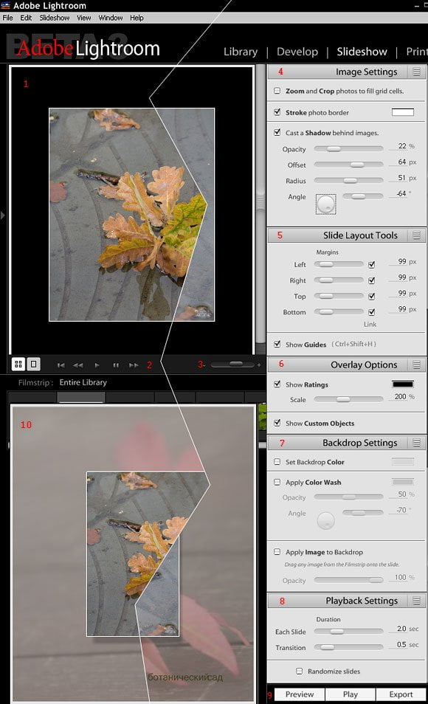Open Window menu
The width and height of the screenshot is (428, 704).
(x=111, y=18)
